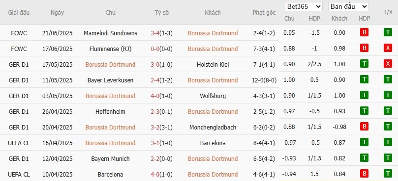The image size is (398, 181).
Task: Click the Tỷ số column header
Action: click(x=162, y=12)
